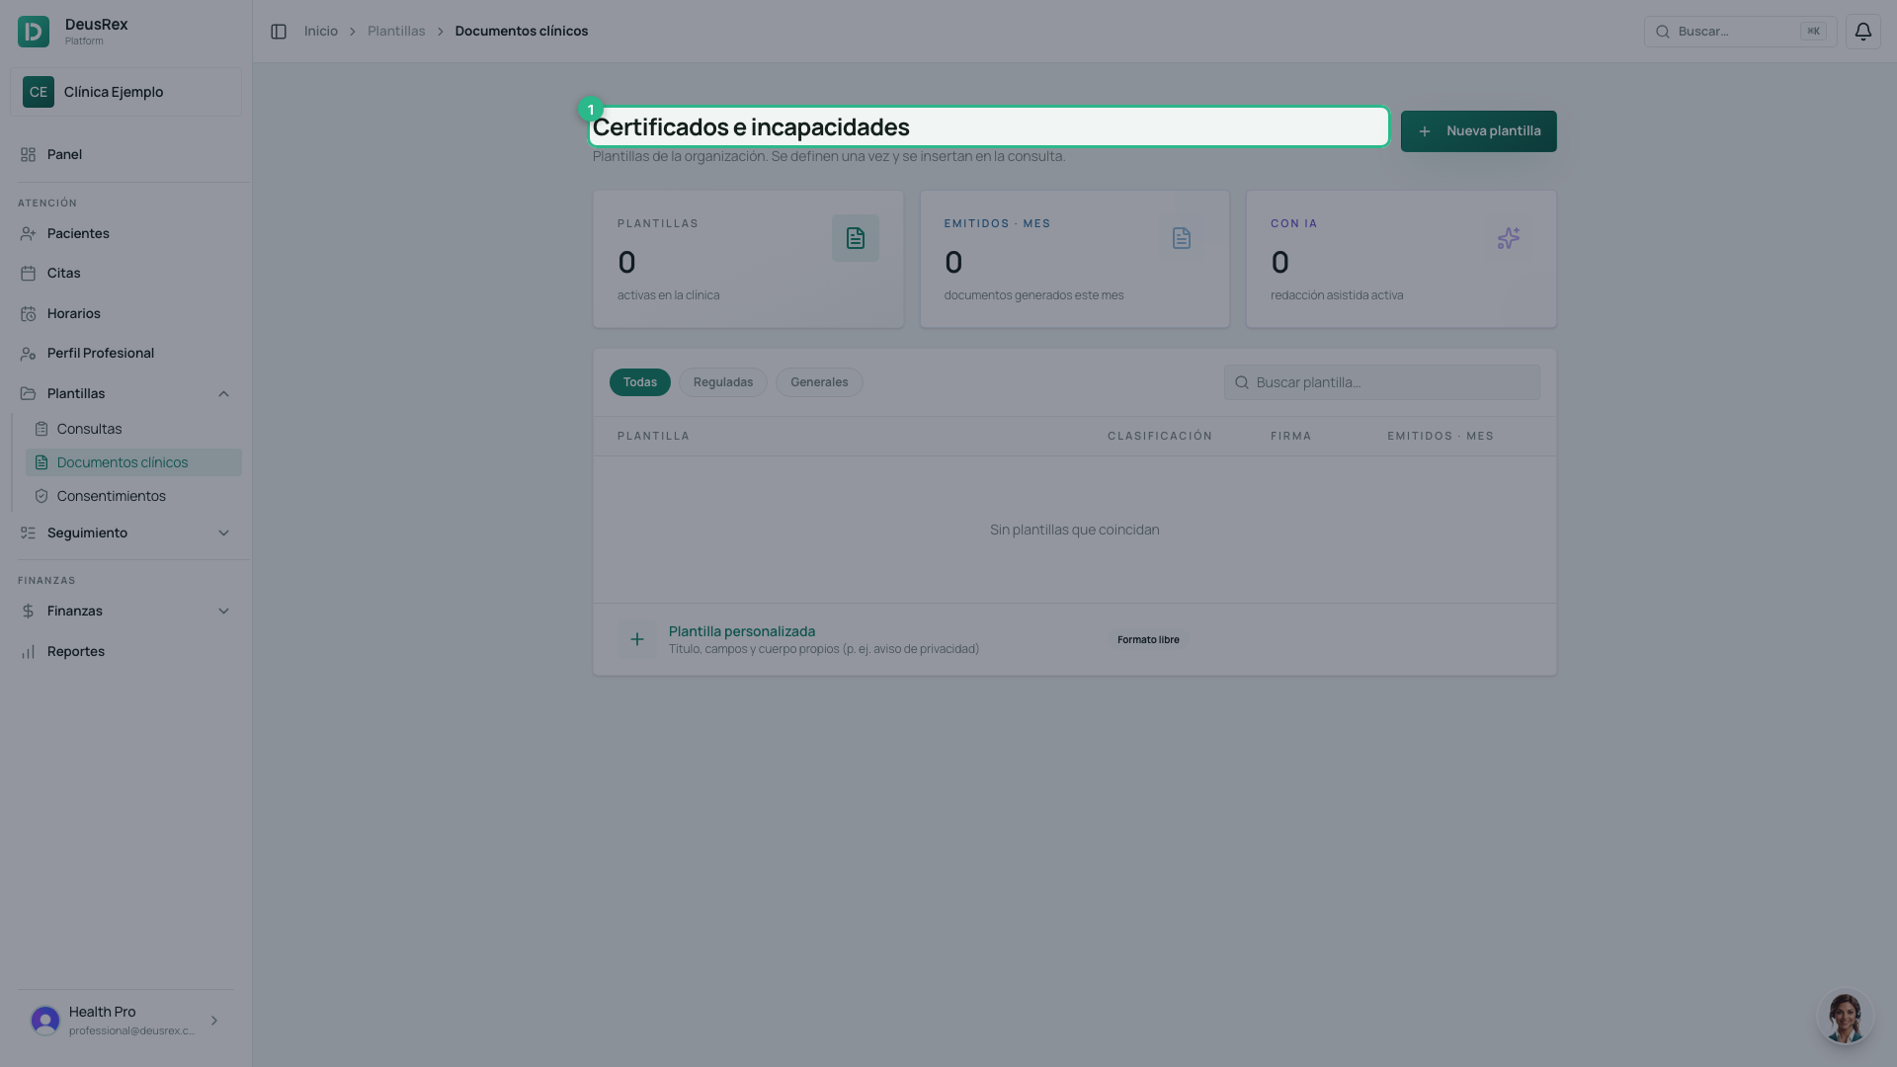Click the Nueva plantilla button

click(x=1478, y=131)
